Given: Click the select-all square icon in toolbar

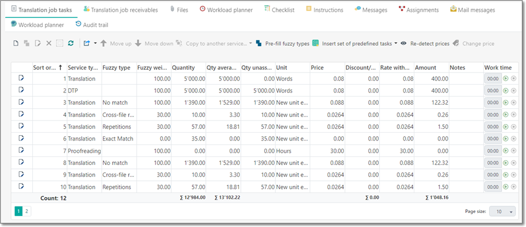Looking at the screenshot, I should point(60,43).
